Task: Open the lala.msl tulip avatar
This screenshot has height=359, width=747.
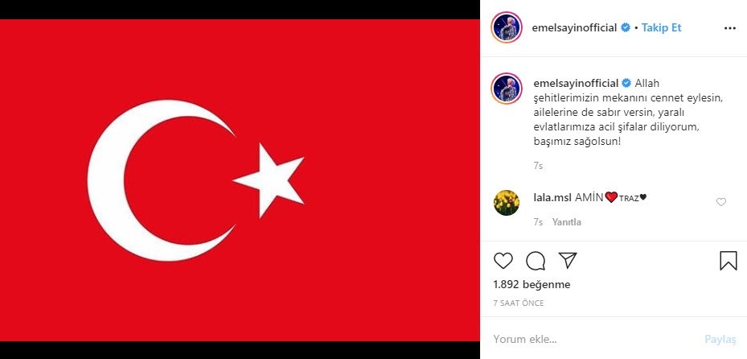Action: 507,203
